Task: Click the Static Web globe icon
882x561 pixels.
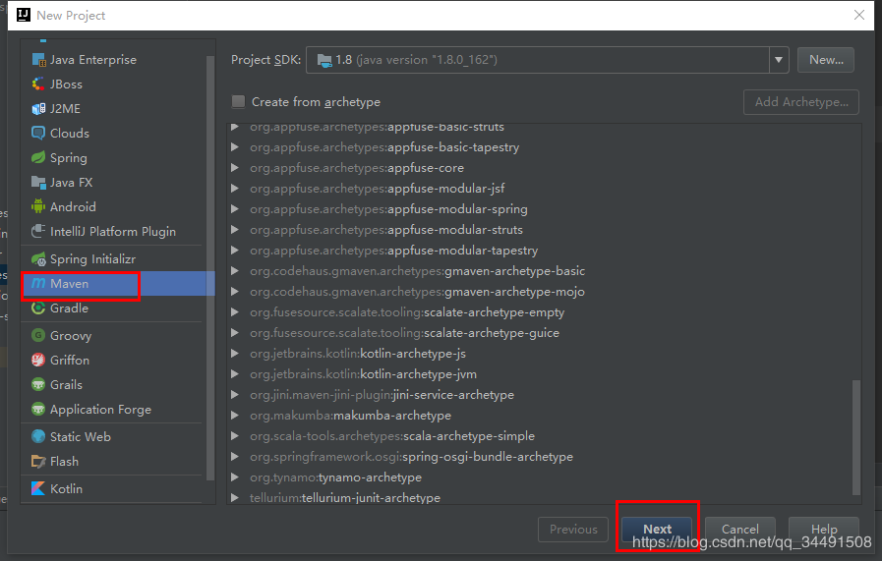Action: pos(38,437)
